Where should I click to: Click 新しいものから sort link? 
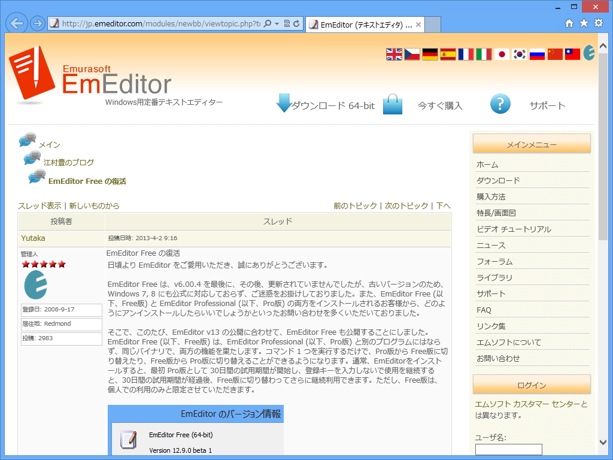click(94, 206)
